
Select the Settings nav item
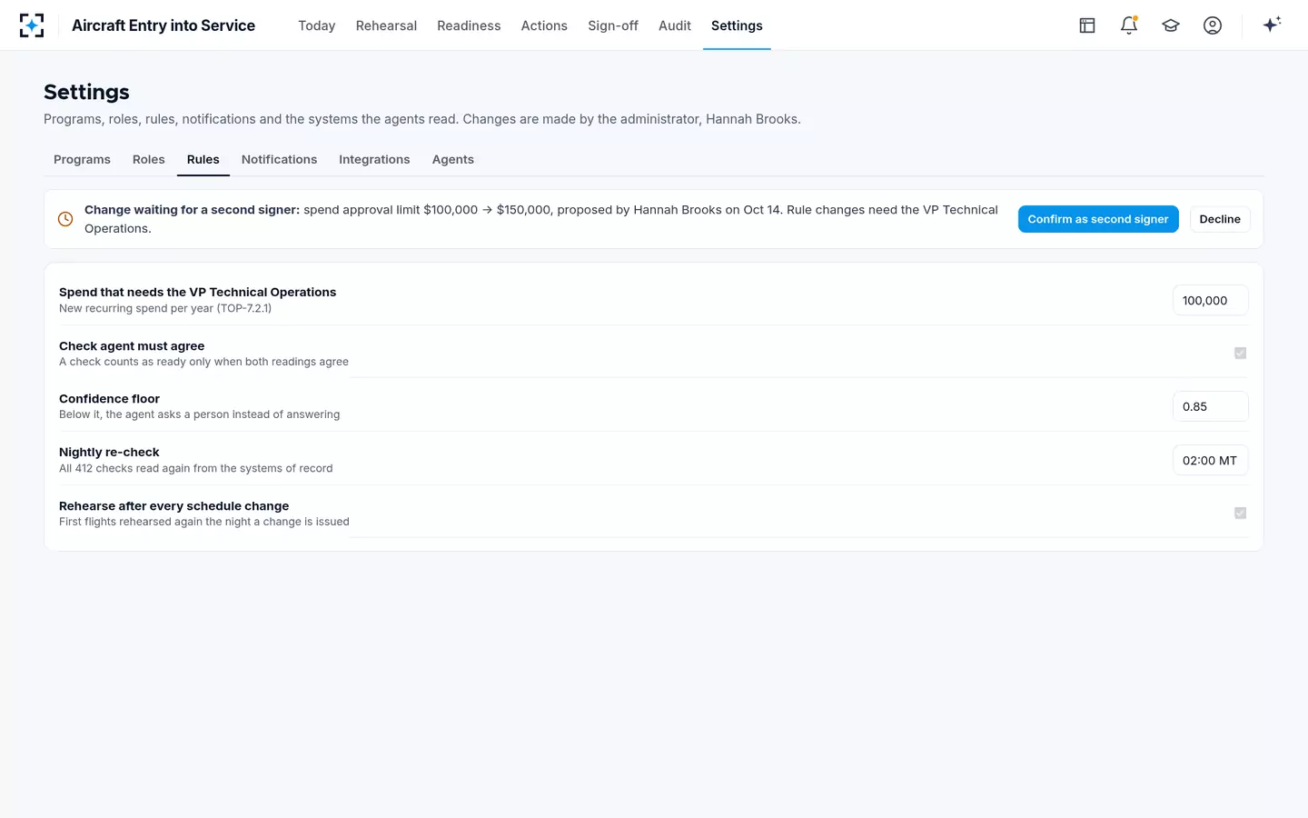[737, 25]
